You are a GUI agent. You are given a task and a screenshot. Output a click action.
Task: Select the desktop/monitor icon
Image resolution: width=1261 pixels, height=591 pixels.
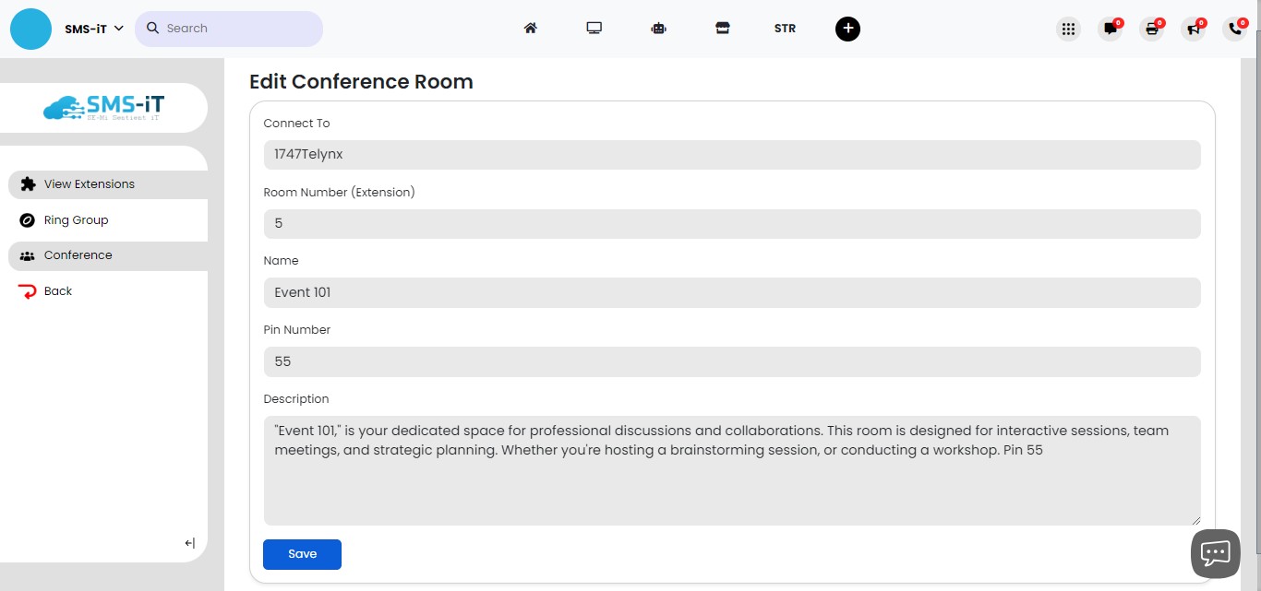click(x=594, y=29)
